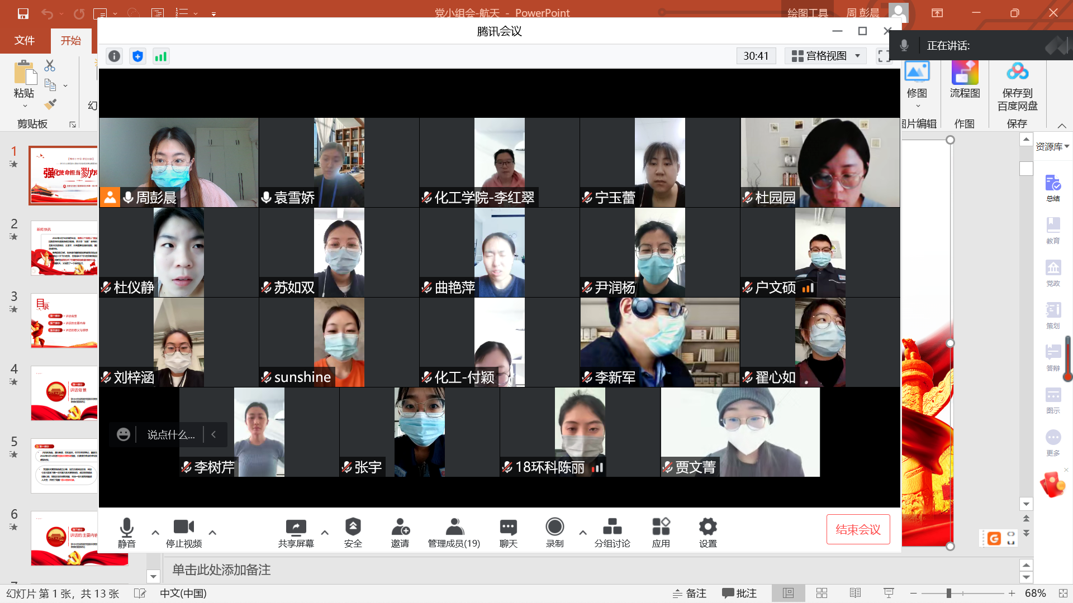Open Breakout discussion (分组讨论)
Image resolution: width=1073 pixels, height=603 pixels.
tap(612, 532)
